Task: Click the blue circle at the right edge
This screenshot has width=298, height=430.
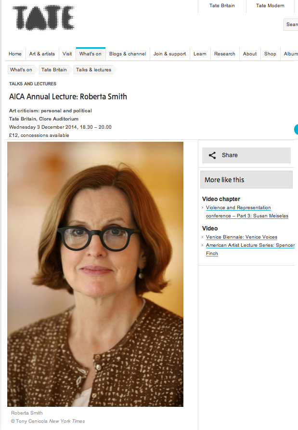Action: [x=296, y=130]
